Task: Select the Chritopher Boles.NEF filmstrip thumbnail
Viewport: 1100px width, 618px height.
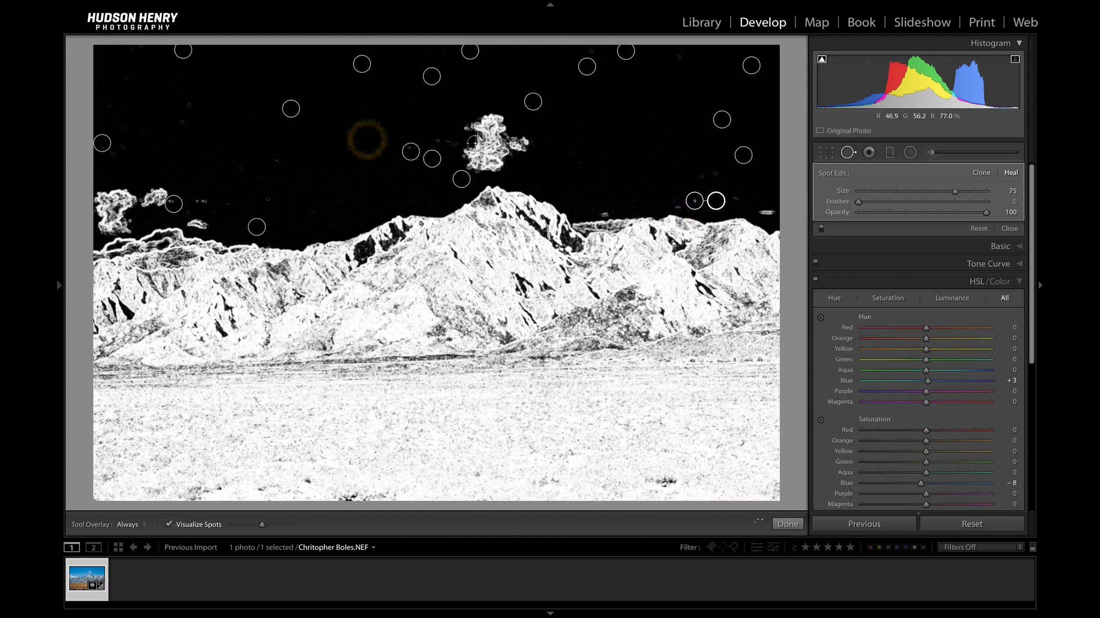Action: click(x=87, y=579)
